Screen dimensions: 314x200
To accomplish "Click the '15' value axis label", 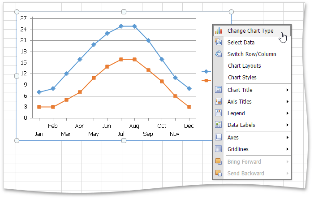I will click(x=23, y=63).
